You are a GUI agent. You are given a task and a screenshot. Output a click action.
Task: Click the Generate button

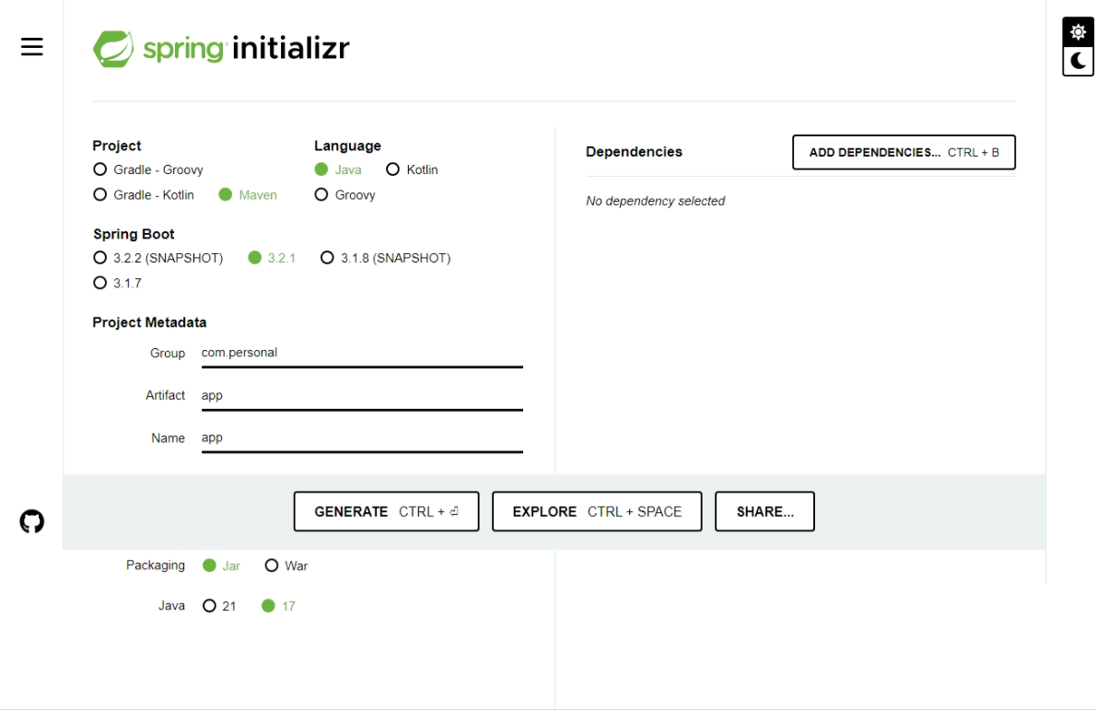pyautogui.click(x=387, y=511)
